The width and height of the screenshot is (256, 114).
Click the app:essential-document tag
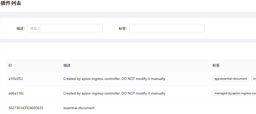[231, 79]
